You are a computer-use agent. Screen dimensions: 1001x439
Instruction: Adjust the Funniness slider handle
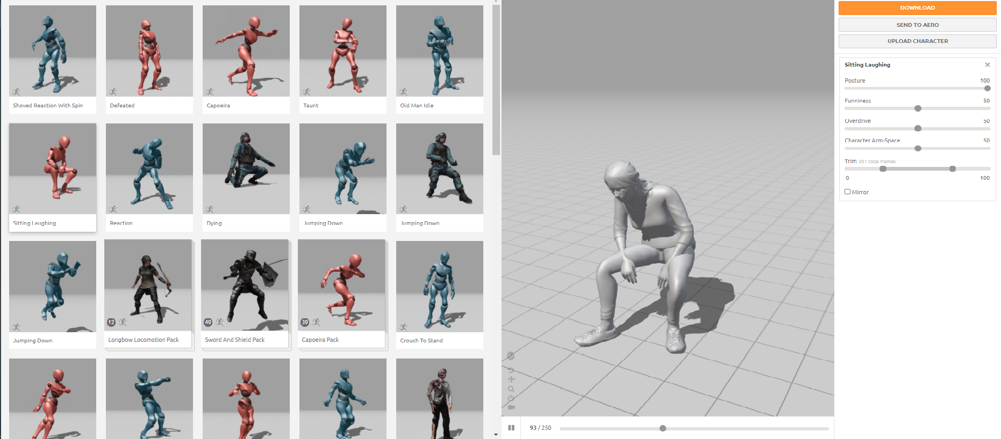[918, 108]
